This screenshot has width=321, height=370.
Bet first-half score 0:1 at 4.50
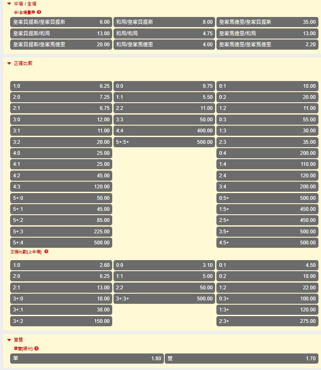tap(267, 265)
